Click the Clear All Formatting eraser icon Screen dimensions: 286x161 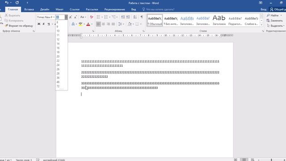pos(91,17)
